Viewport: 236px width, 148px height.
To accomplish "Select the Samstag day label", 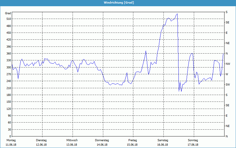I will (163, 140).
